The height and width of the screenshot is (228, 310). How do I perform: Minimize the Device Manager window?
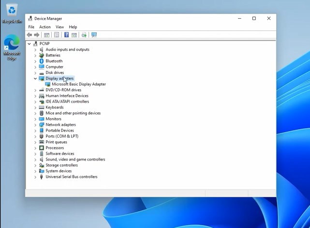[239, 18]
